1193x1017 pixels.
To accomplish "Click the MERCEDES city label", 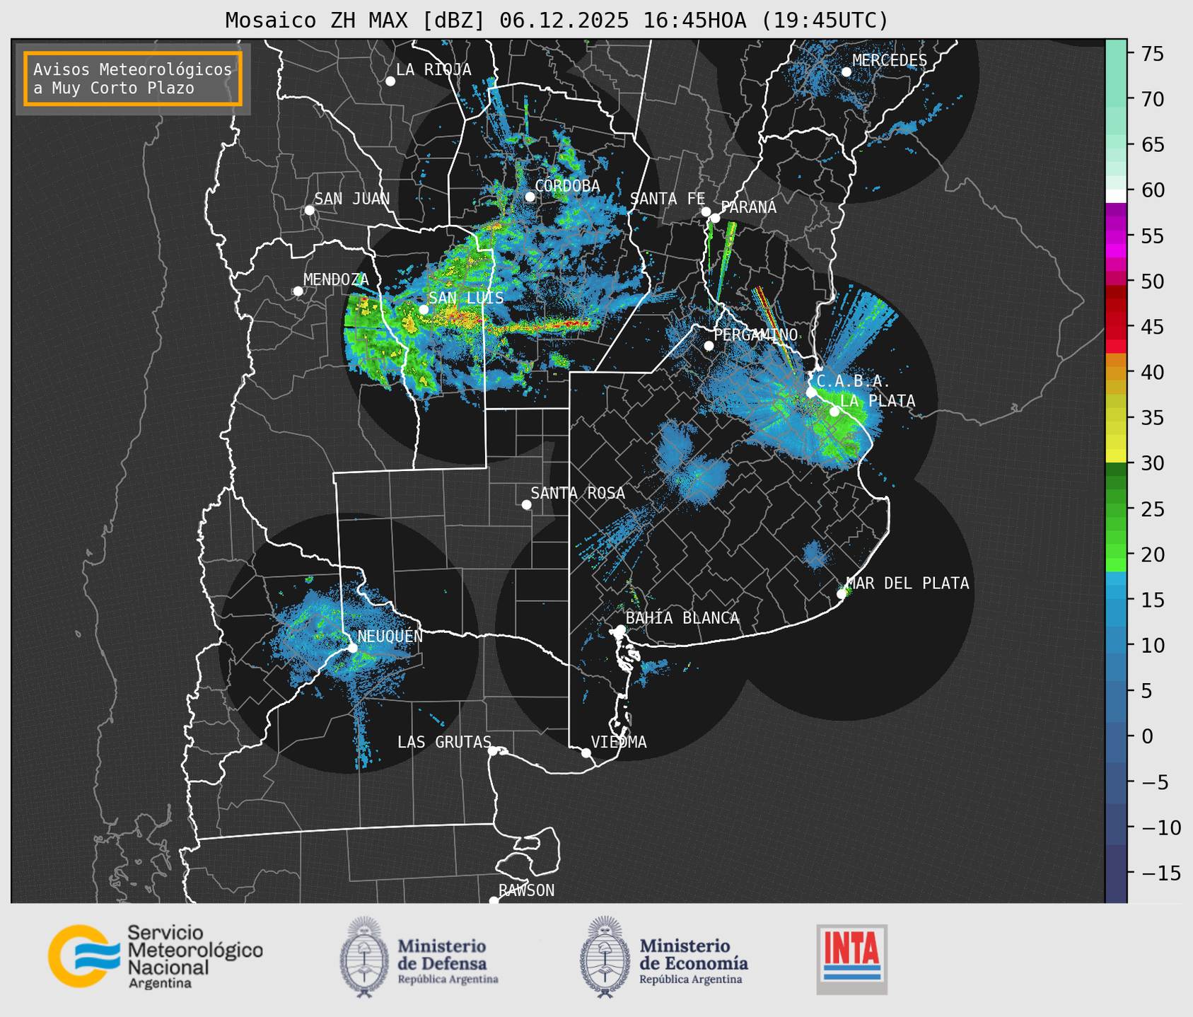I will 890,61.
